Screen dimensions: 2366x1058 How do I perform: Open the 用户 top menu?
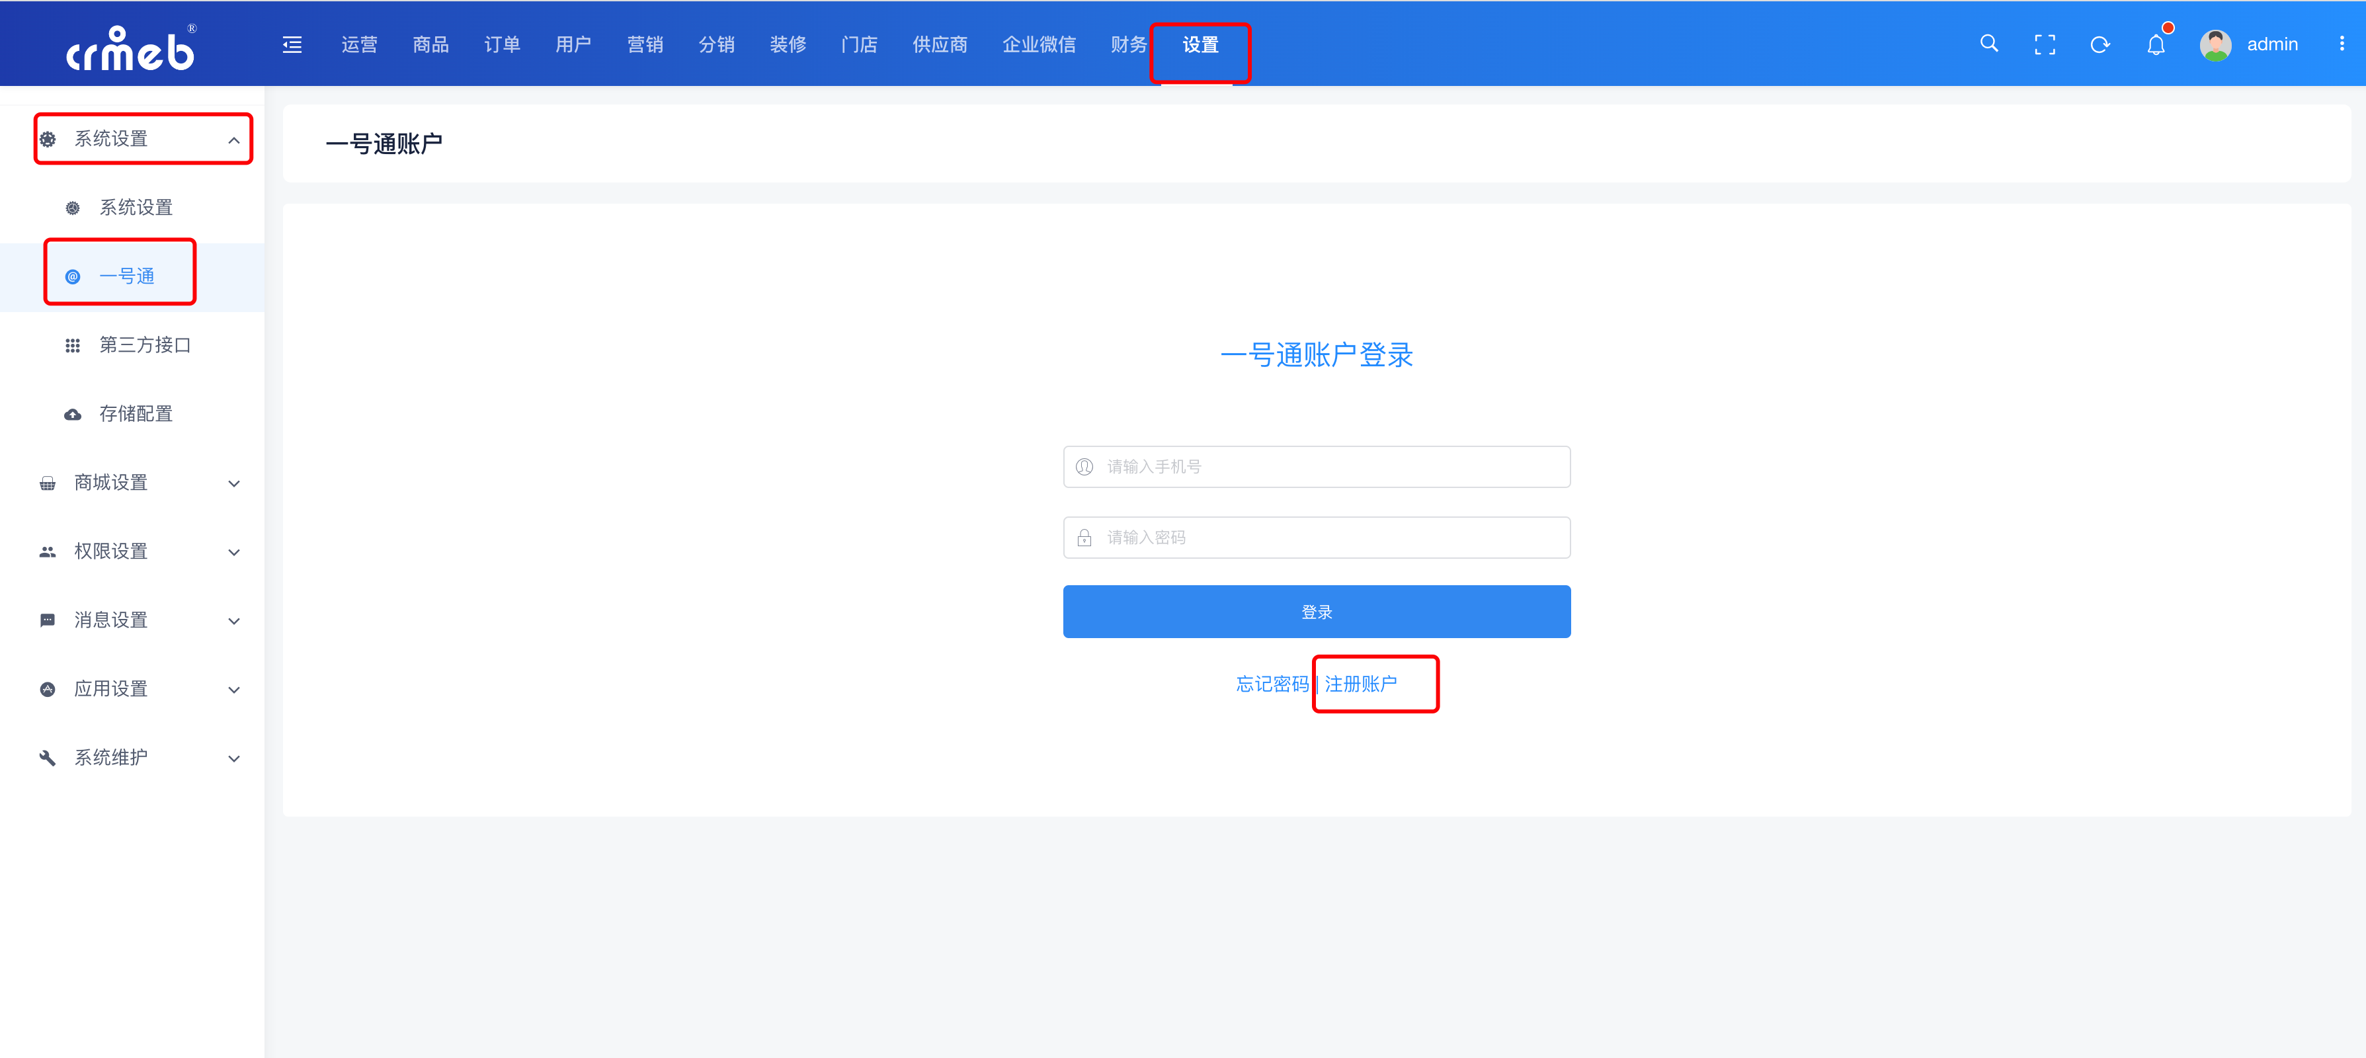pos(573,45)
